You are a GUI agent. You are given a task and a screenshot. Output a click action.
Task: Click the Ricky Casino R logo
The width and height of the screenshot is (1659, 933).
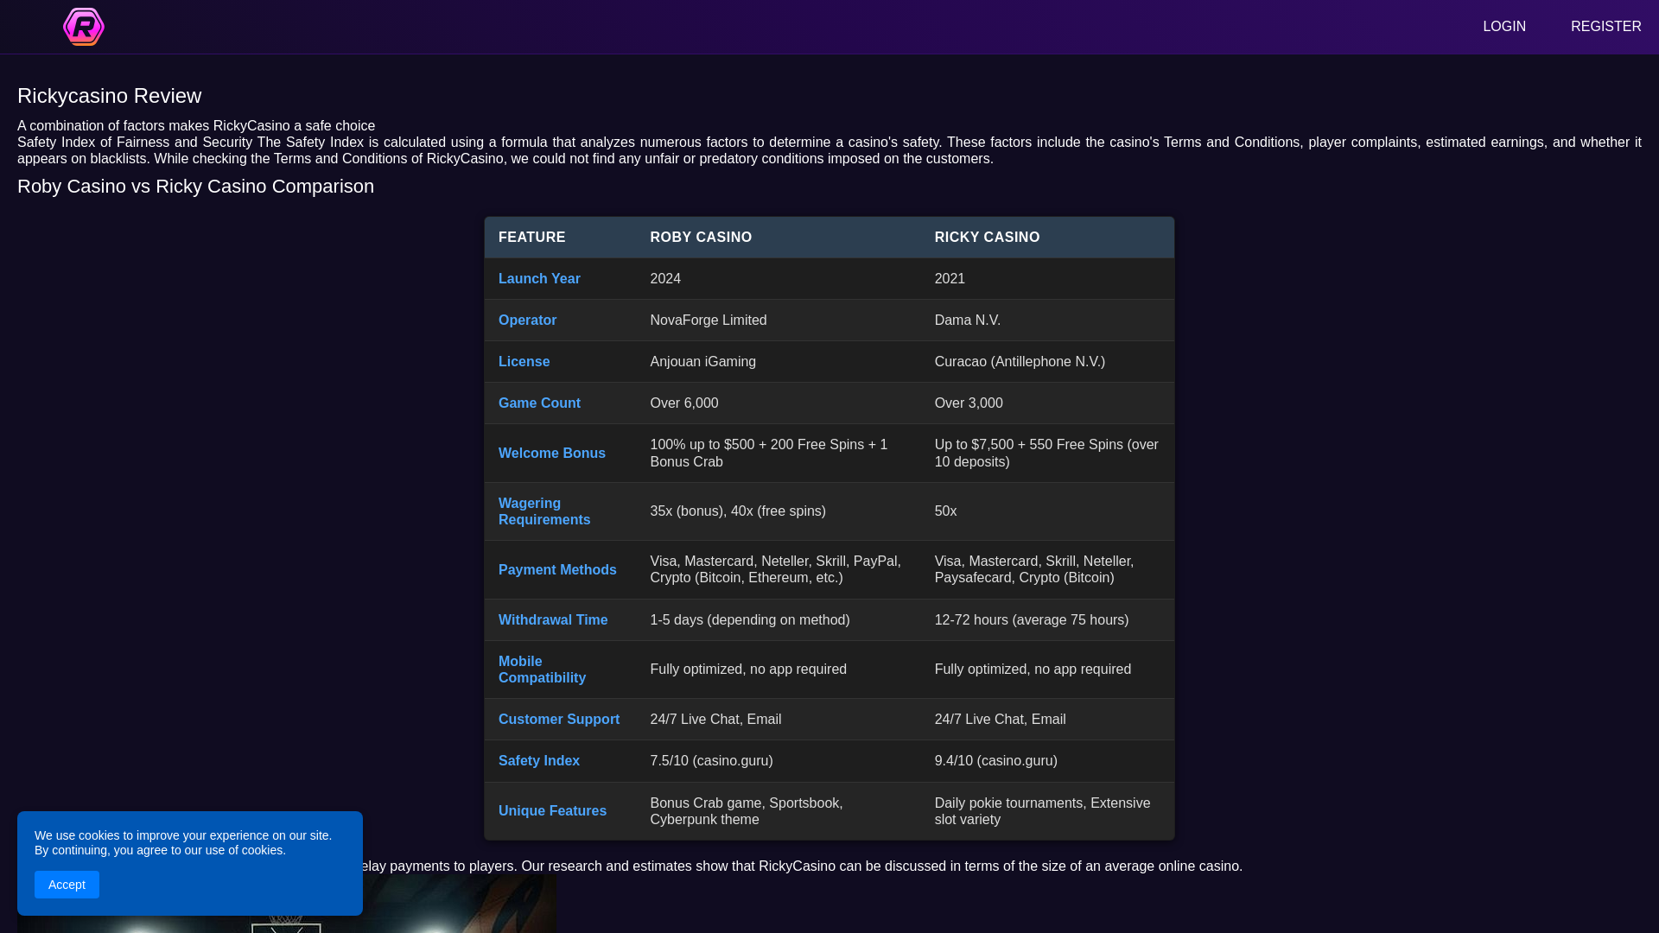[84, 27]
